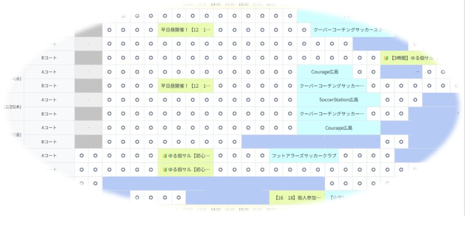The width and height of the screenshot is (465, 247).
Task: Select open slot right after Wednesday's Courage広島 block
Action: click(x=359, y=72)
